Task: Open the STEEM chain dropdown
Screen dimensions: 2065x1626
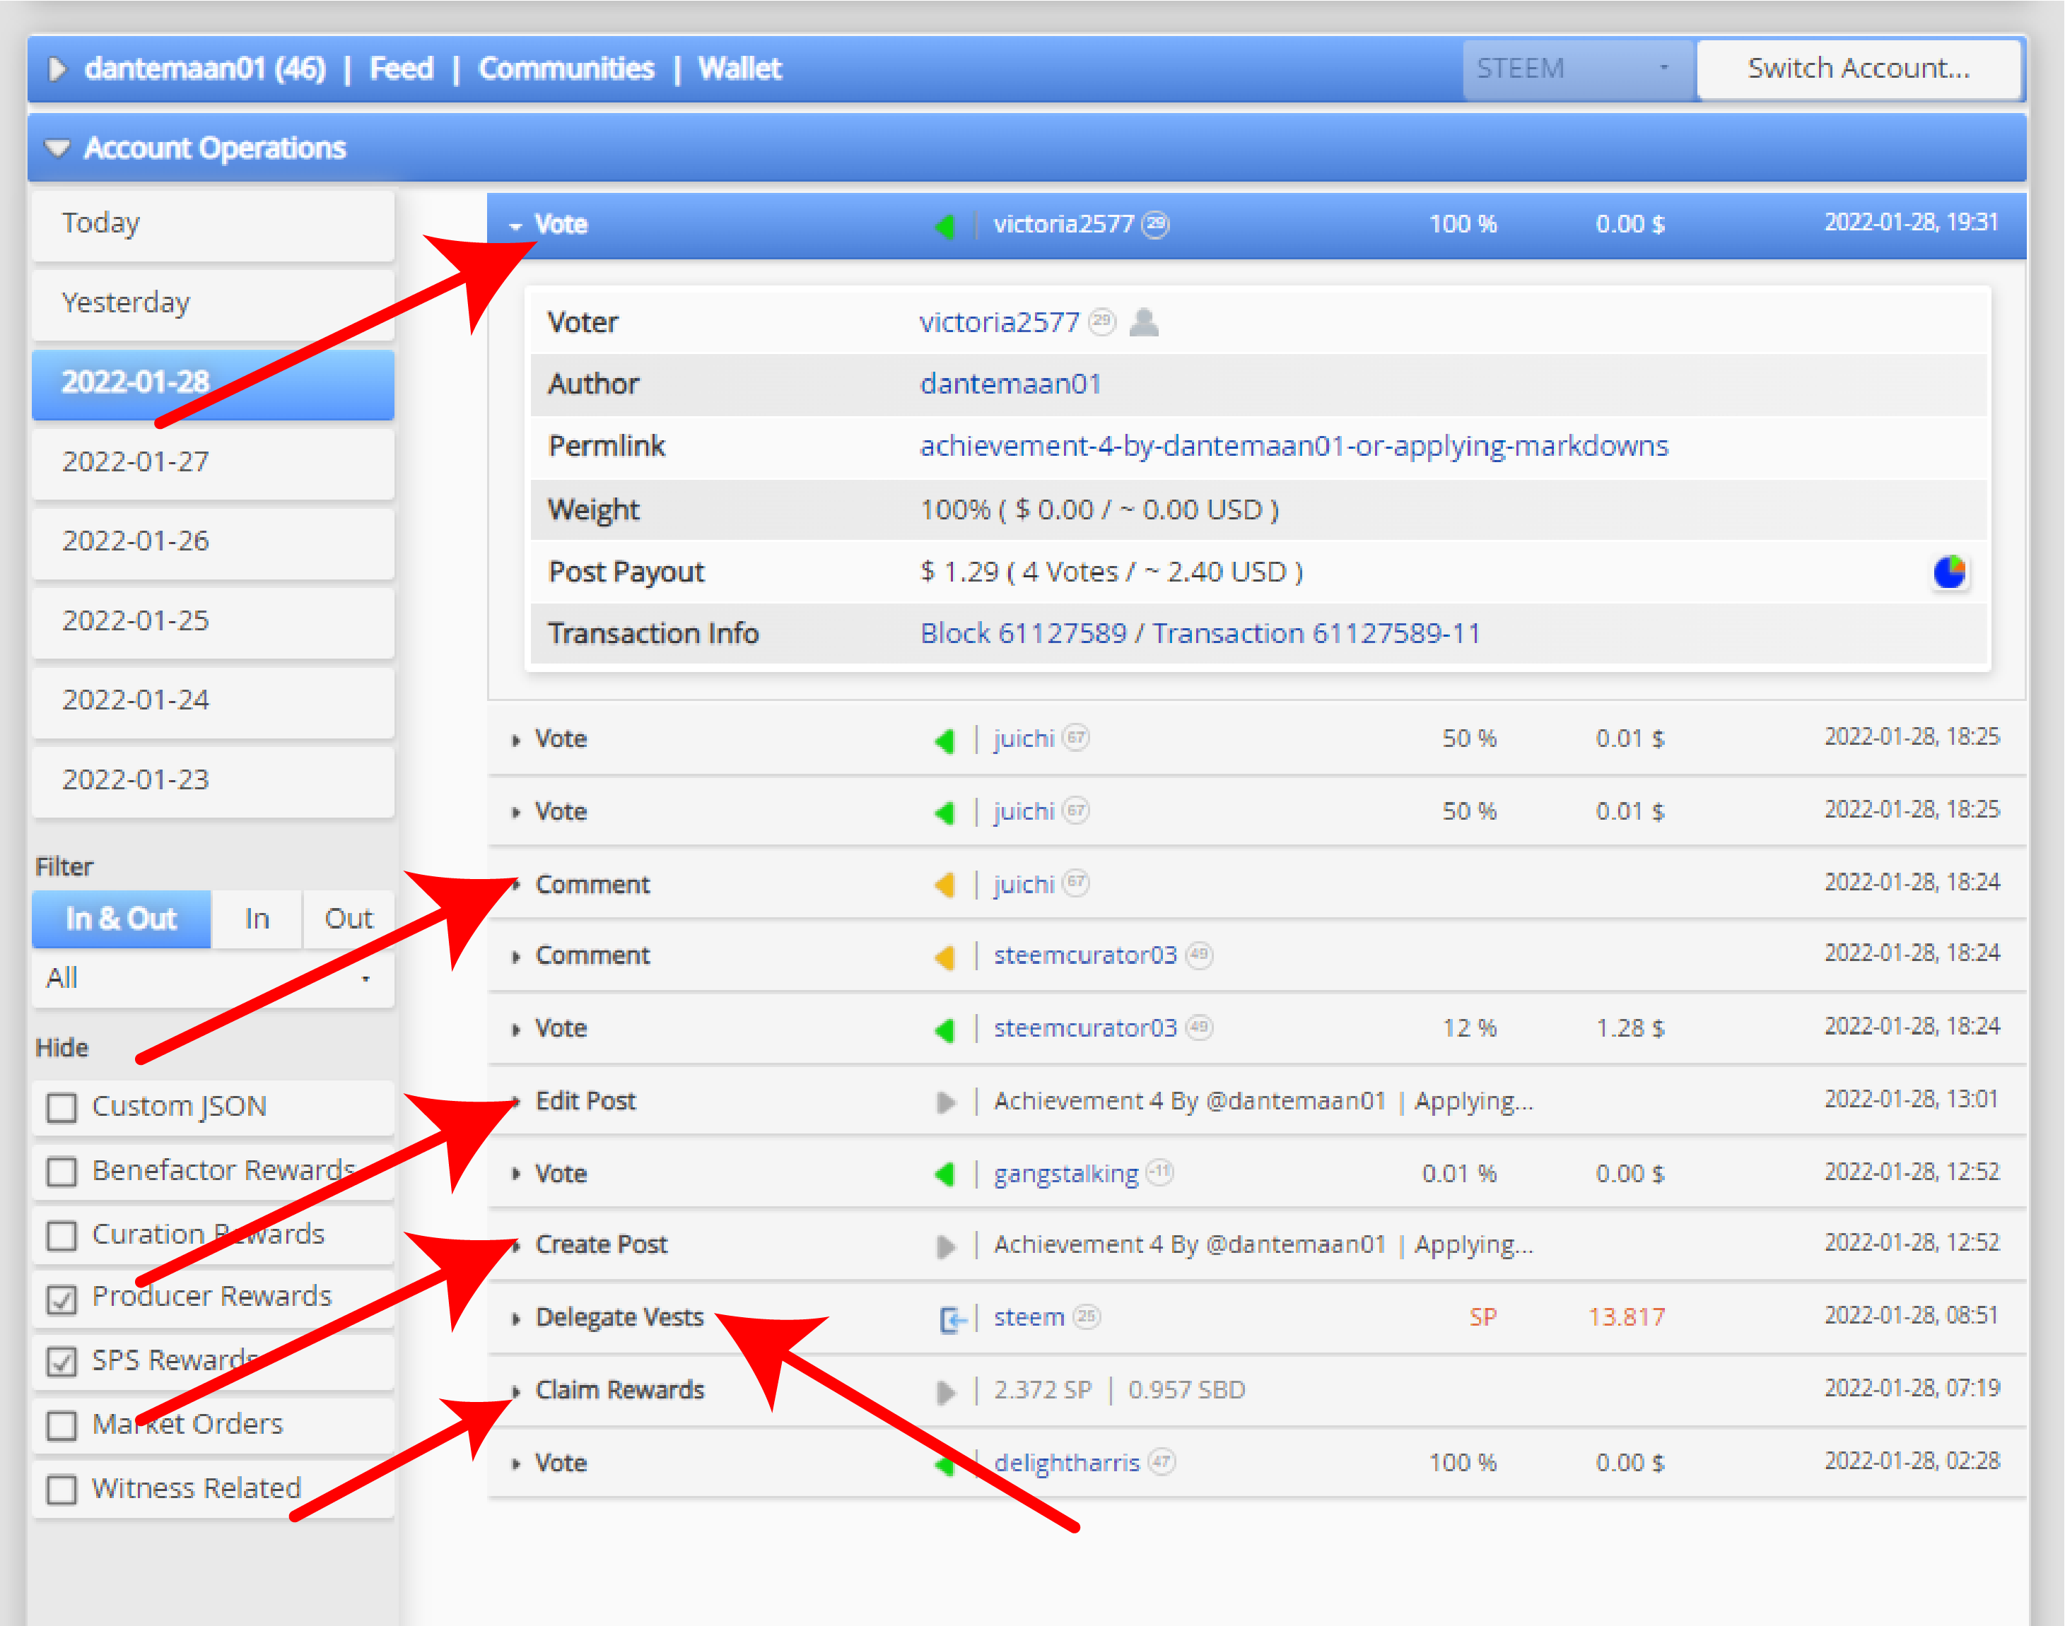Action: coord(1579,69)
